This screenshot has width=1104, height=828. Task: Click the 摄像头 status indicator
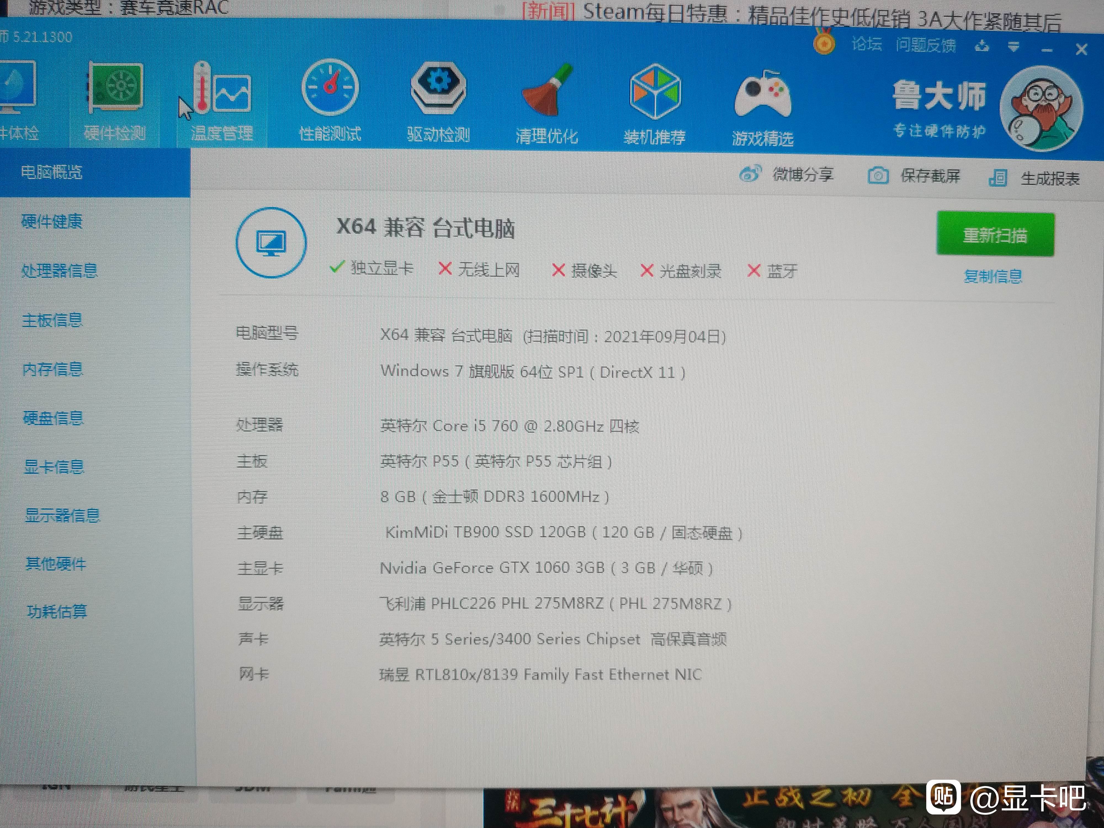pos(585,270)
